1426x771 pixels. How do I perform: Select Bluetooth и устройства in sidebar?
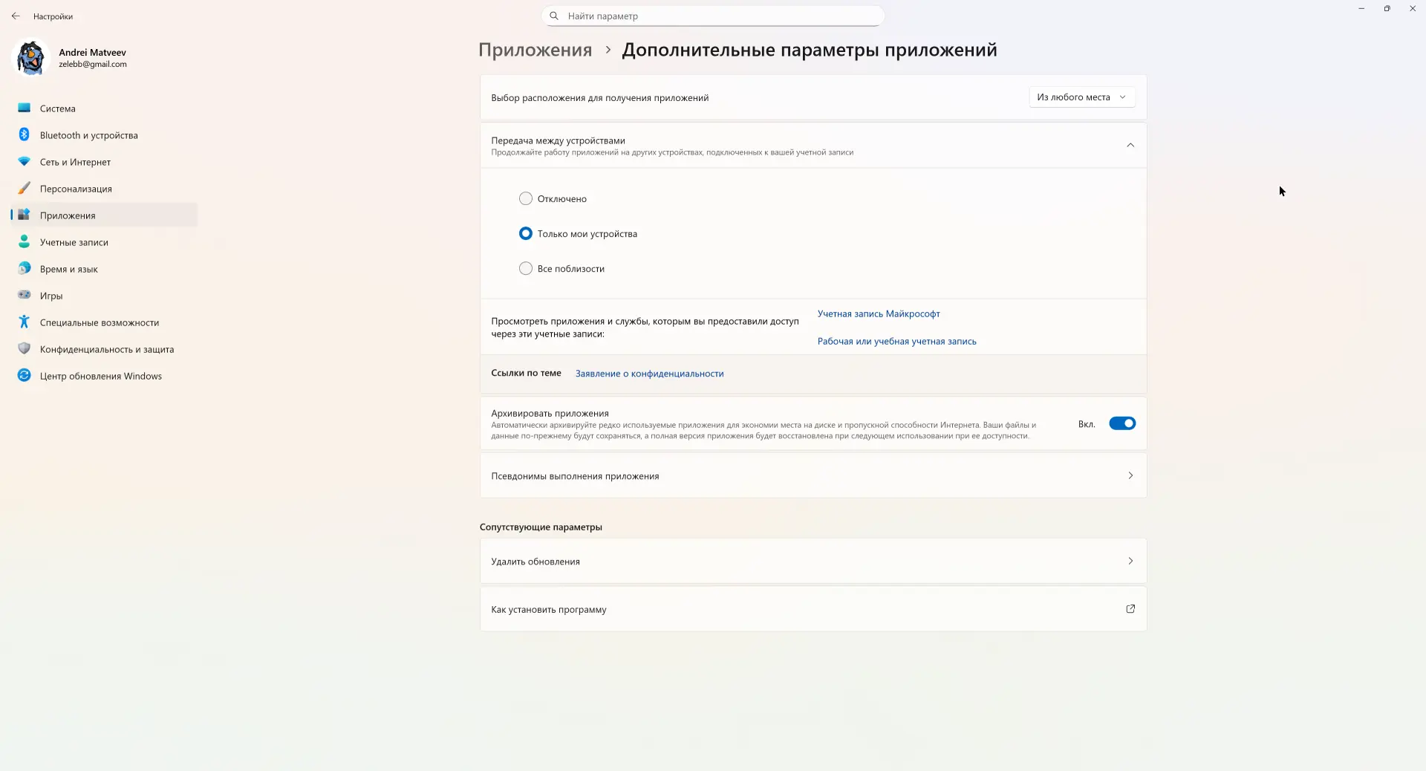coord(88,135)
